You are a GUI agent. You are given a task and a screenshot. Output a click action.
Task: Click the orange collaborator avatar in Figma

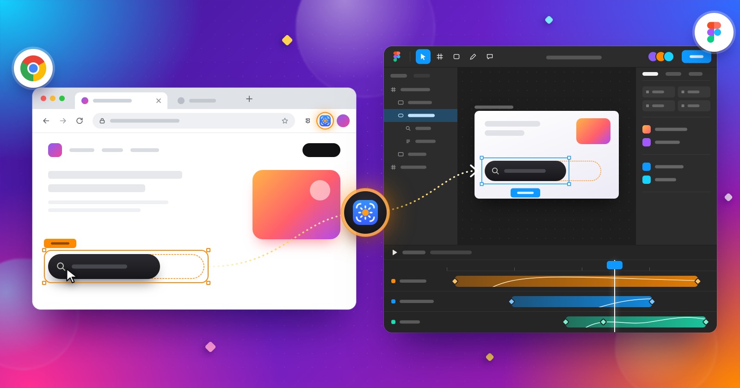pos(661,57)
